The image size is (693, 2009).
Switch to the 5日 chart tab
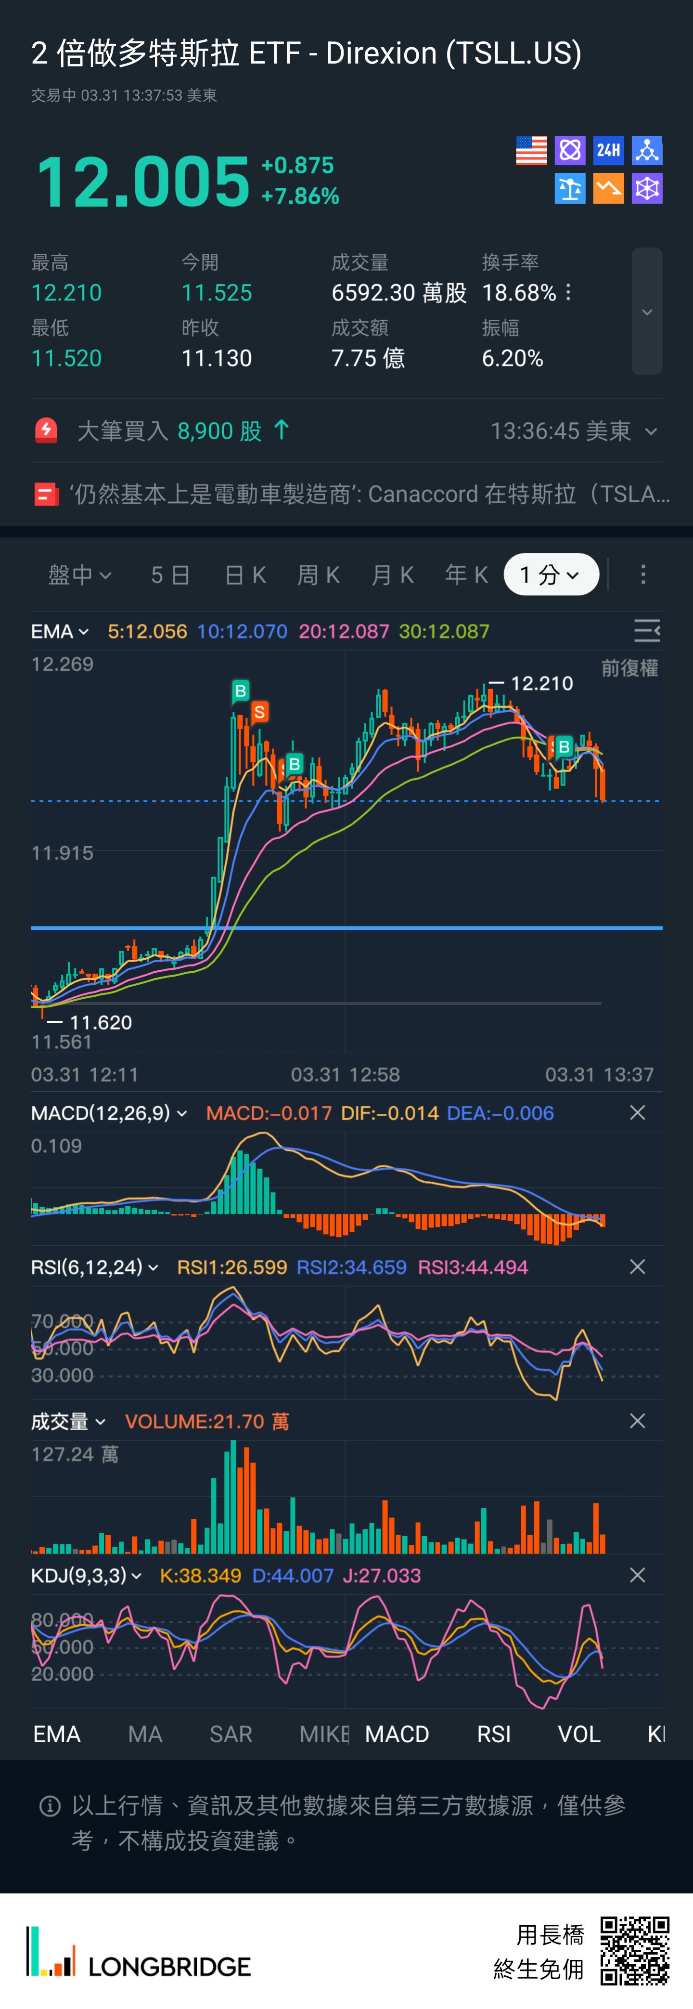tap(170, 575)
